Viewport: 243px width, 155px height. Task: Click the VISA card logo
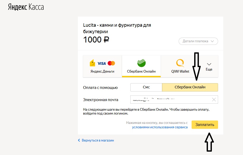pos(102,63)
